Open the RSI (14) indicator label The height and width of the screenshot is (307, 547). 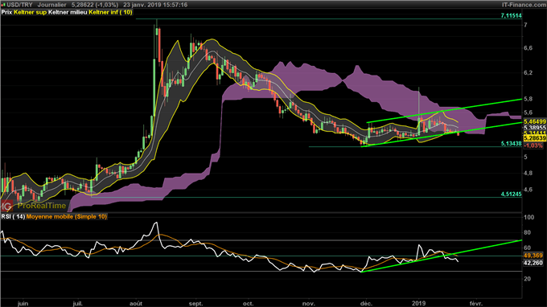13,217
